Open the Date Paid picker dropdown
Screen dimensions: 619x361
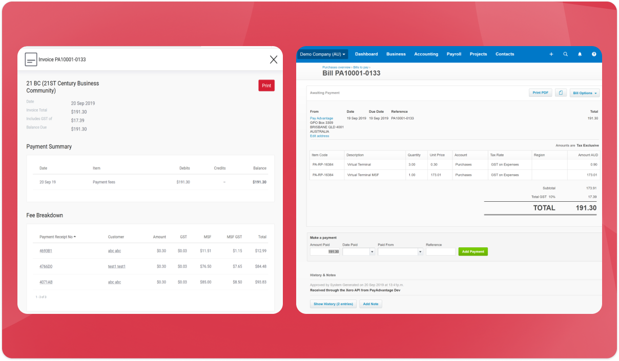(x=373, y=252)
